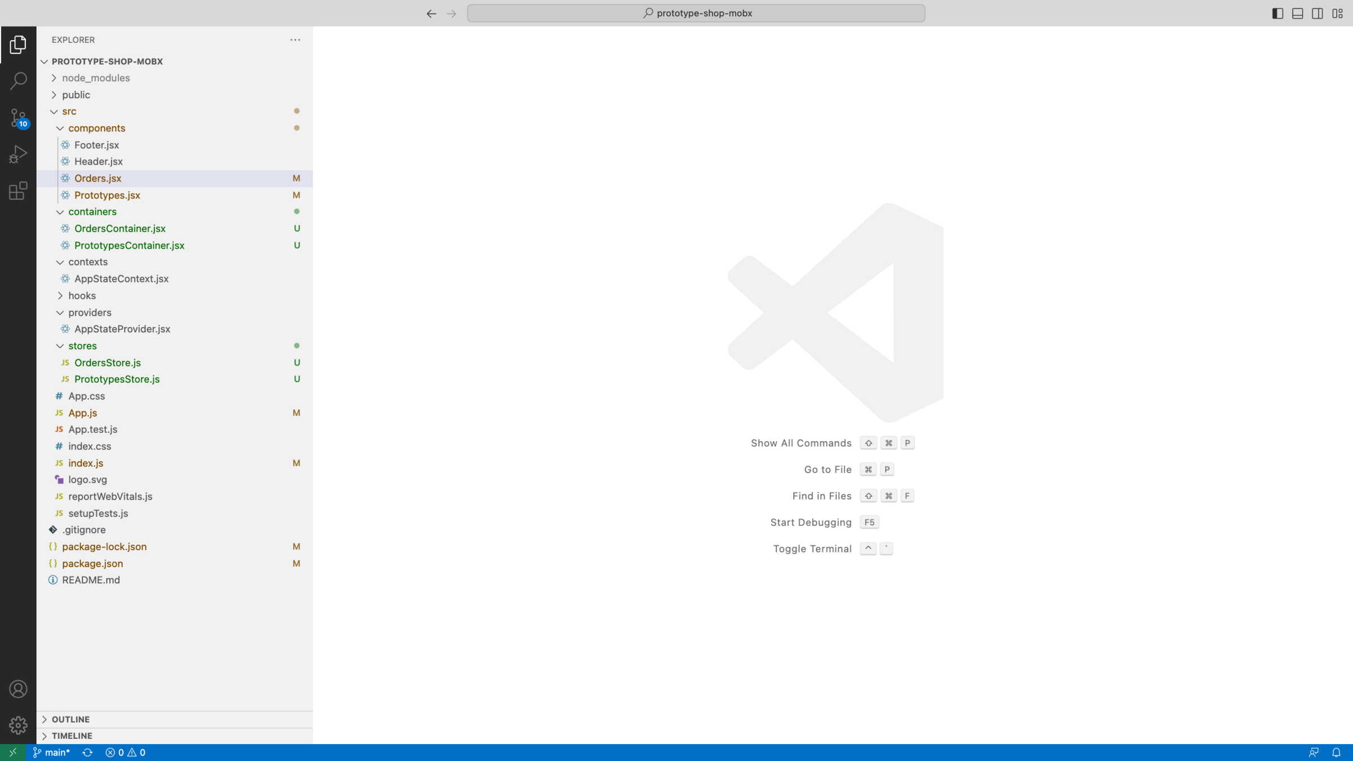The height and width of the screenshot is (761, 1353).
Task: Toggle the bottom panel visibility
Action: click(1297, 14)
